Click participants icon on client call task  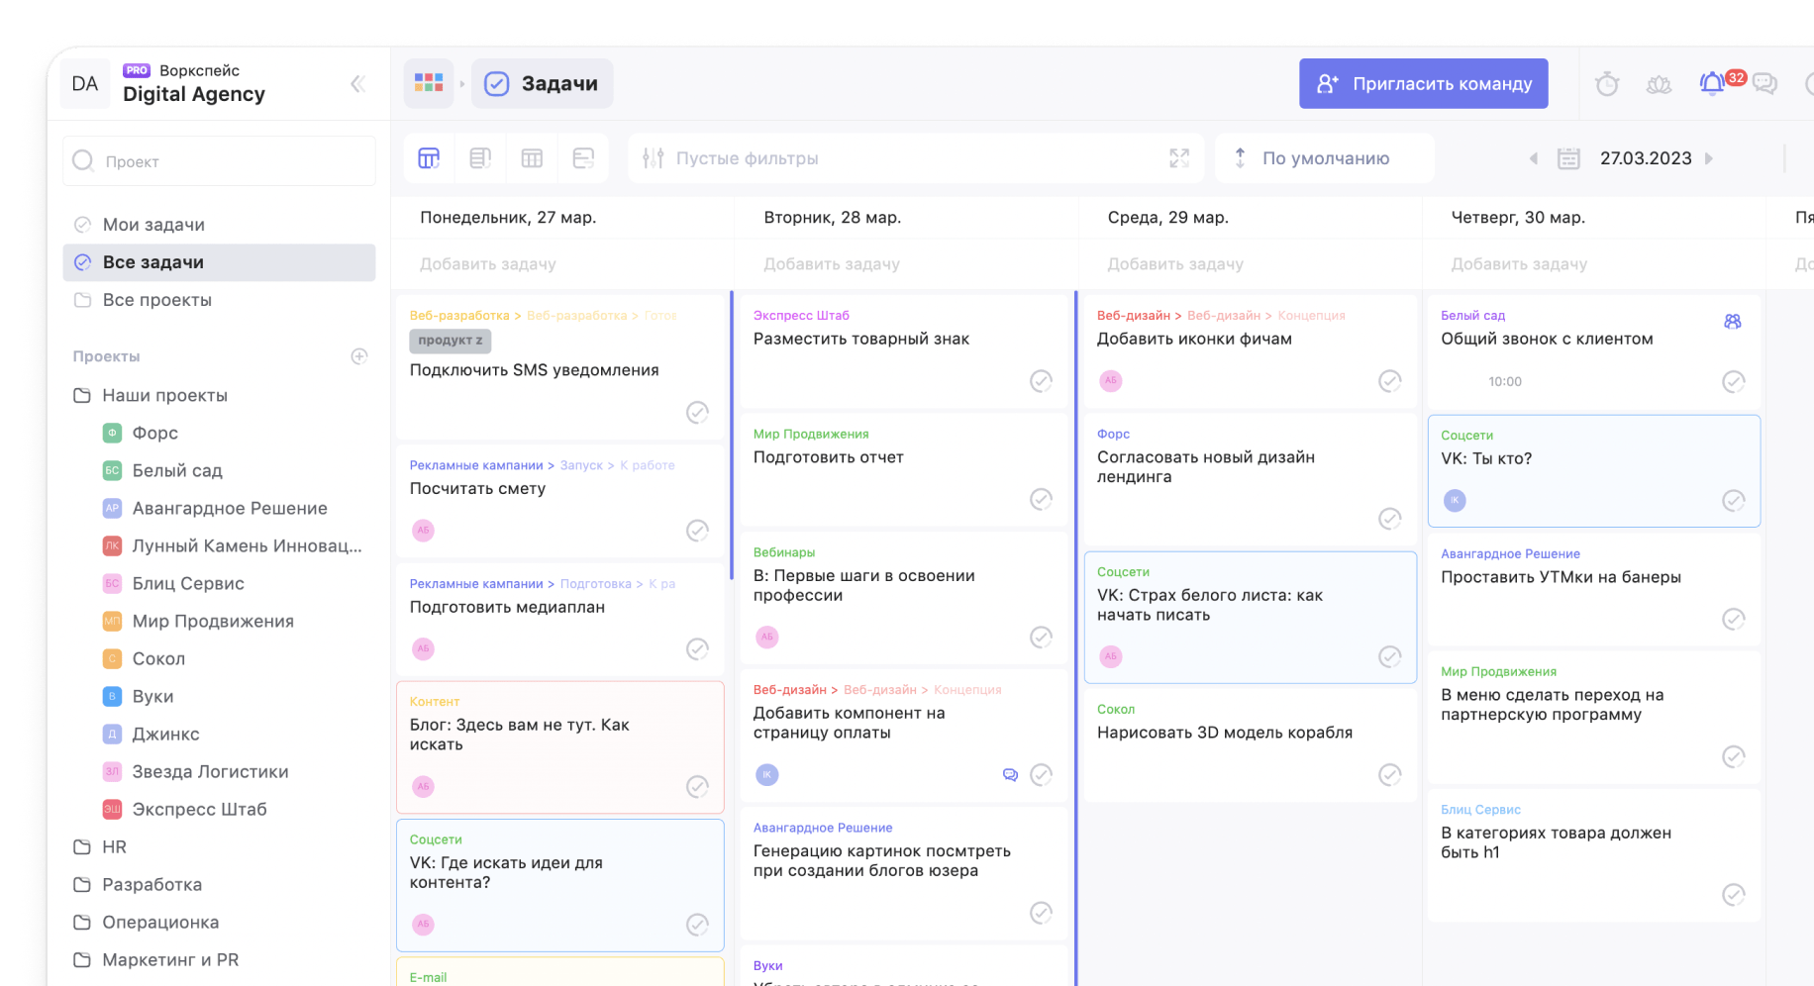(x=1733, y=322)
